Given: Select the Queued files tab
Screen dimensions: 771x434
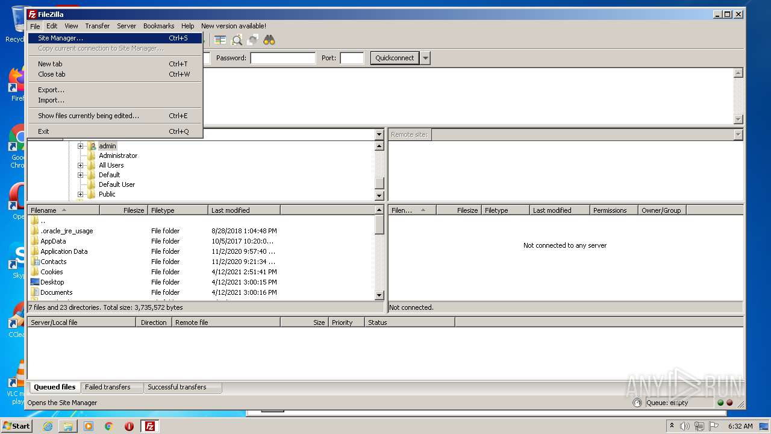Looking at the screenshot, I should 55,387.
